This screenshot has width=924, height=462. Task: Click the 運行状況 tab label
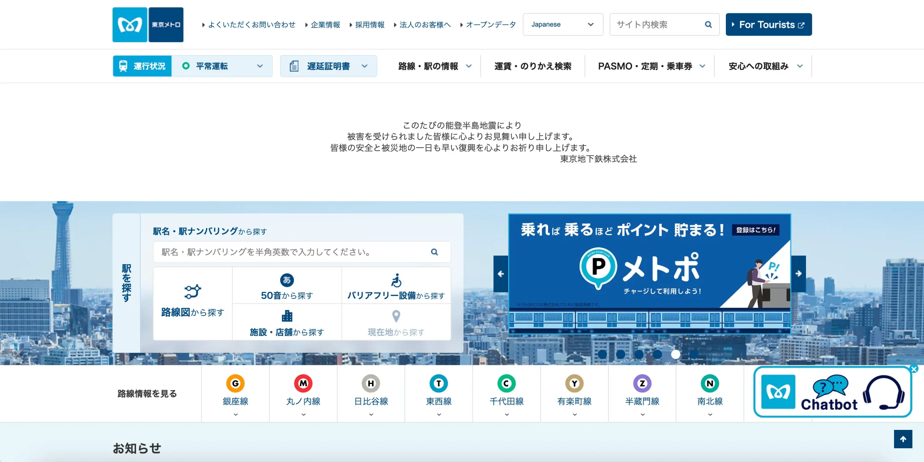(149, 66)
